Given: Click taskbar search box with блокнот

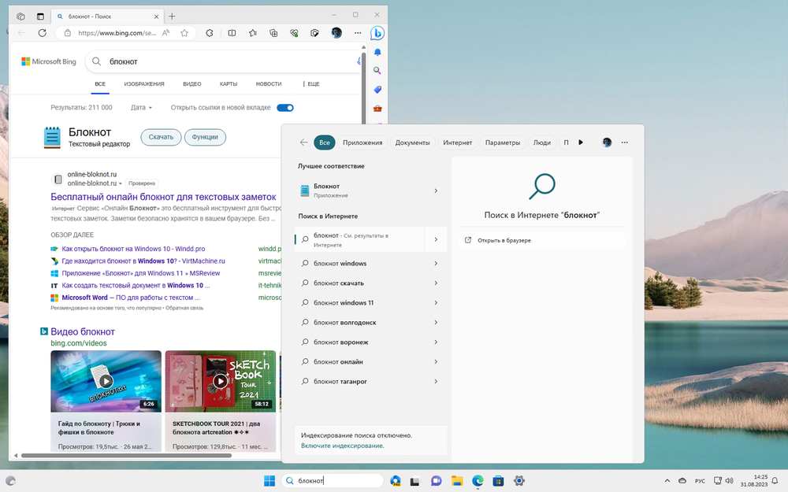Looking at the screenshot, I should 333,481.
